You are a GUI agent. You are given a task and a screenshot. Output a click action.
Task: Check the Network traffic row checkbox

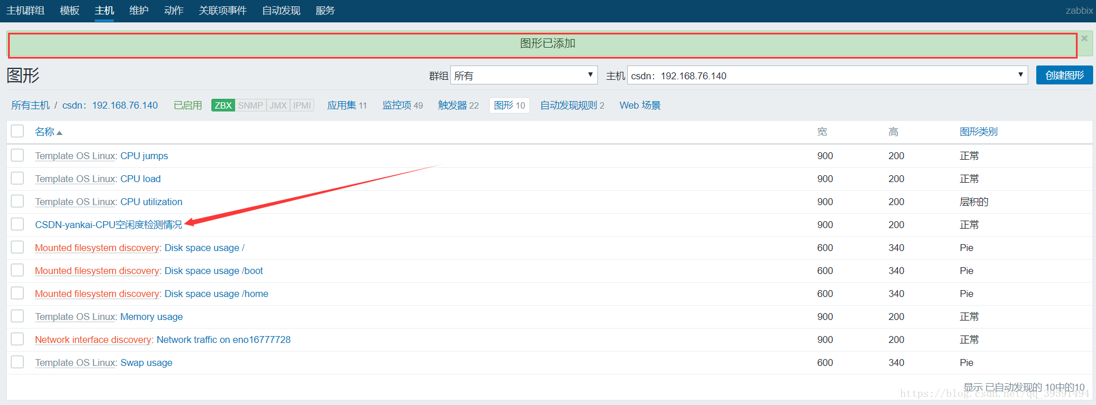tap(17, 339)
